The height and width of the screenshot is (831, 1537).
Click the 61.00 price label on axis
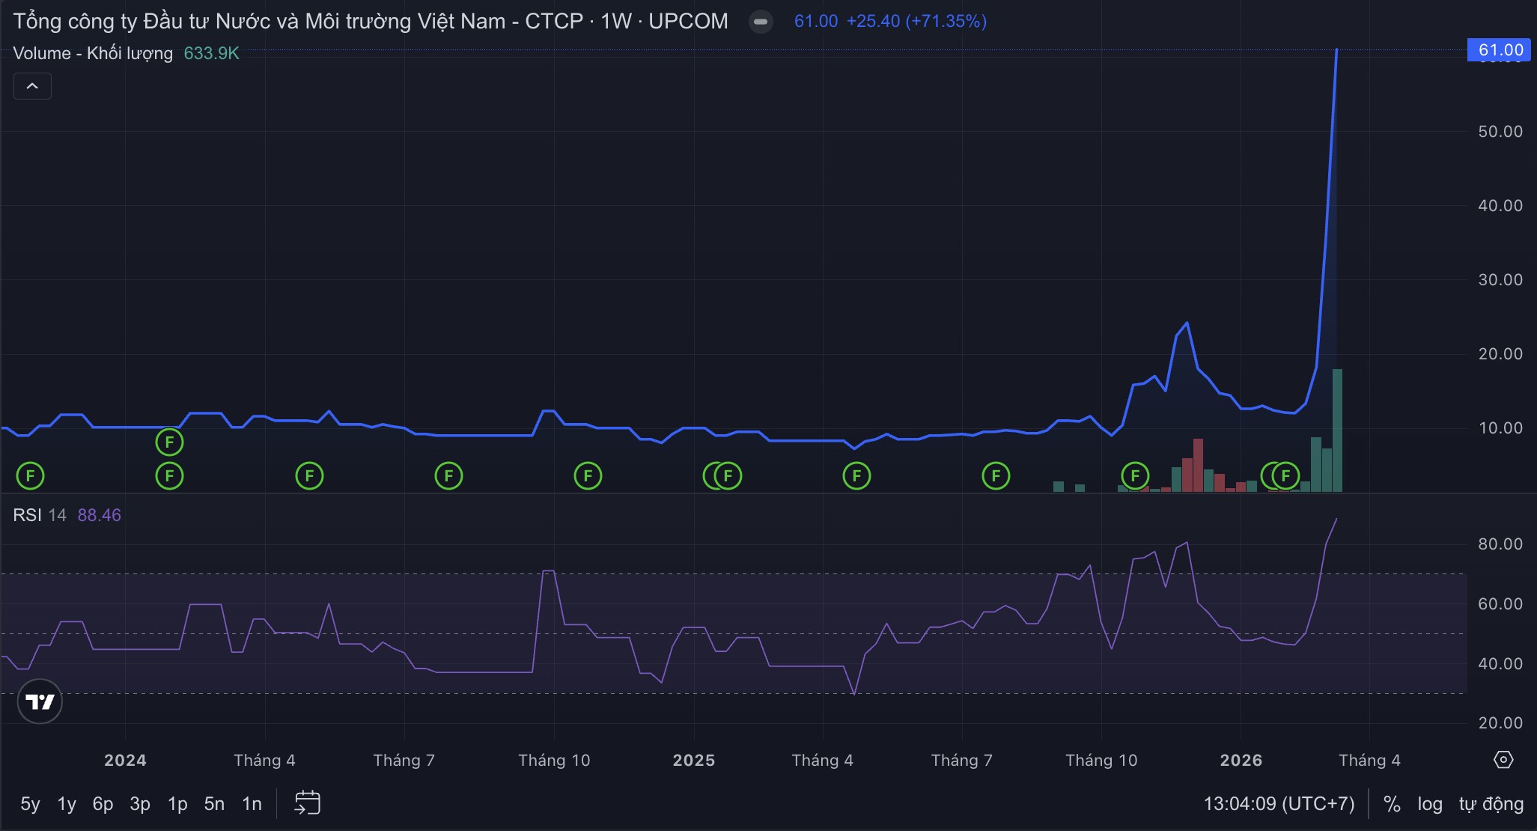pos(1500,50)
